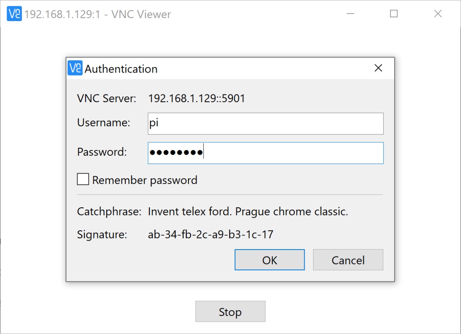Click the VNC Viewer icon in the title bar
The image size is (461, 334).
tap(14, 14)
